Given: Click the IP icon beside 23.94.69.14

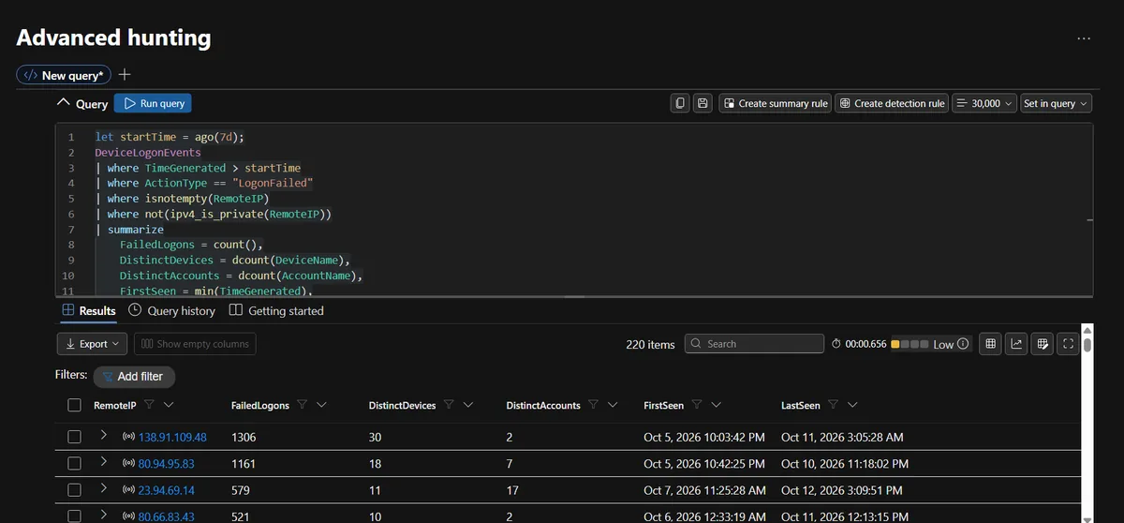Looking at the screenshot, I should pos(129,489).
